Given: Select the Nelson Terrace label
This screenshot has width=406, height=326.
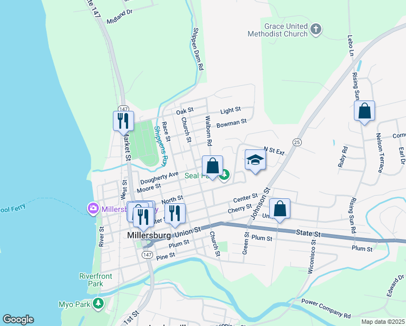Looking at the screenshot, I should pos(379,153).
